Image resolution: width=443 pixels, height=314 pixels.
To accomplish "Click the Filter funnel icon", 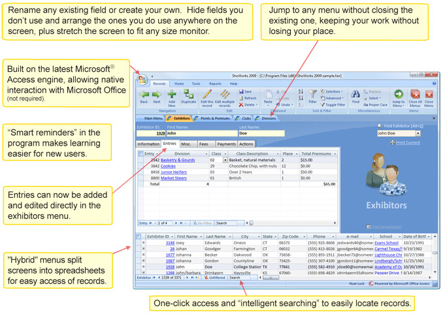I will pos(312,95).
